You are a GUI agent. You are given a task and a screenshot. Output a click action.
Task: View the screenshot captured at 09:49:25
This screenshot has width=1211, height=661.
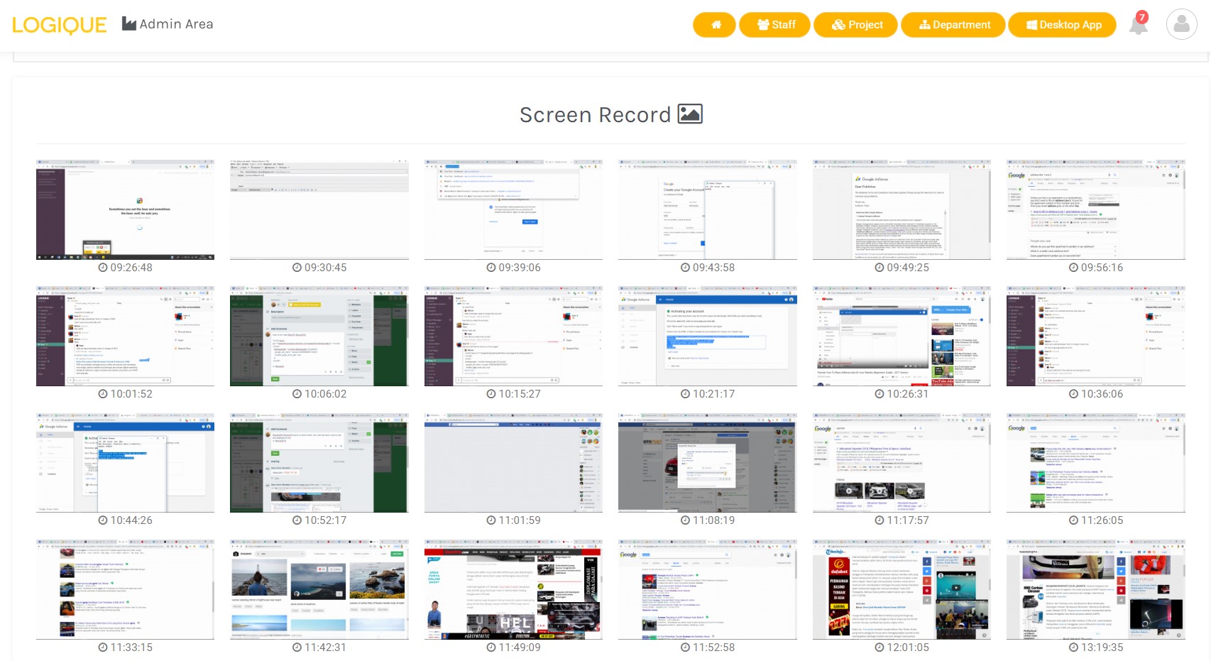click(902, 209)
